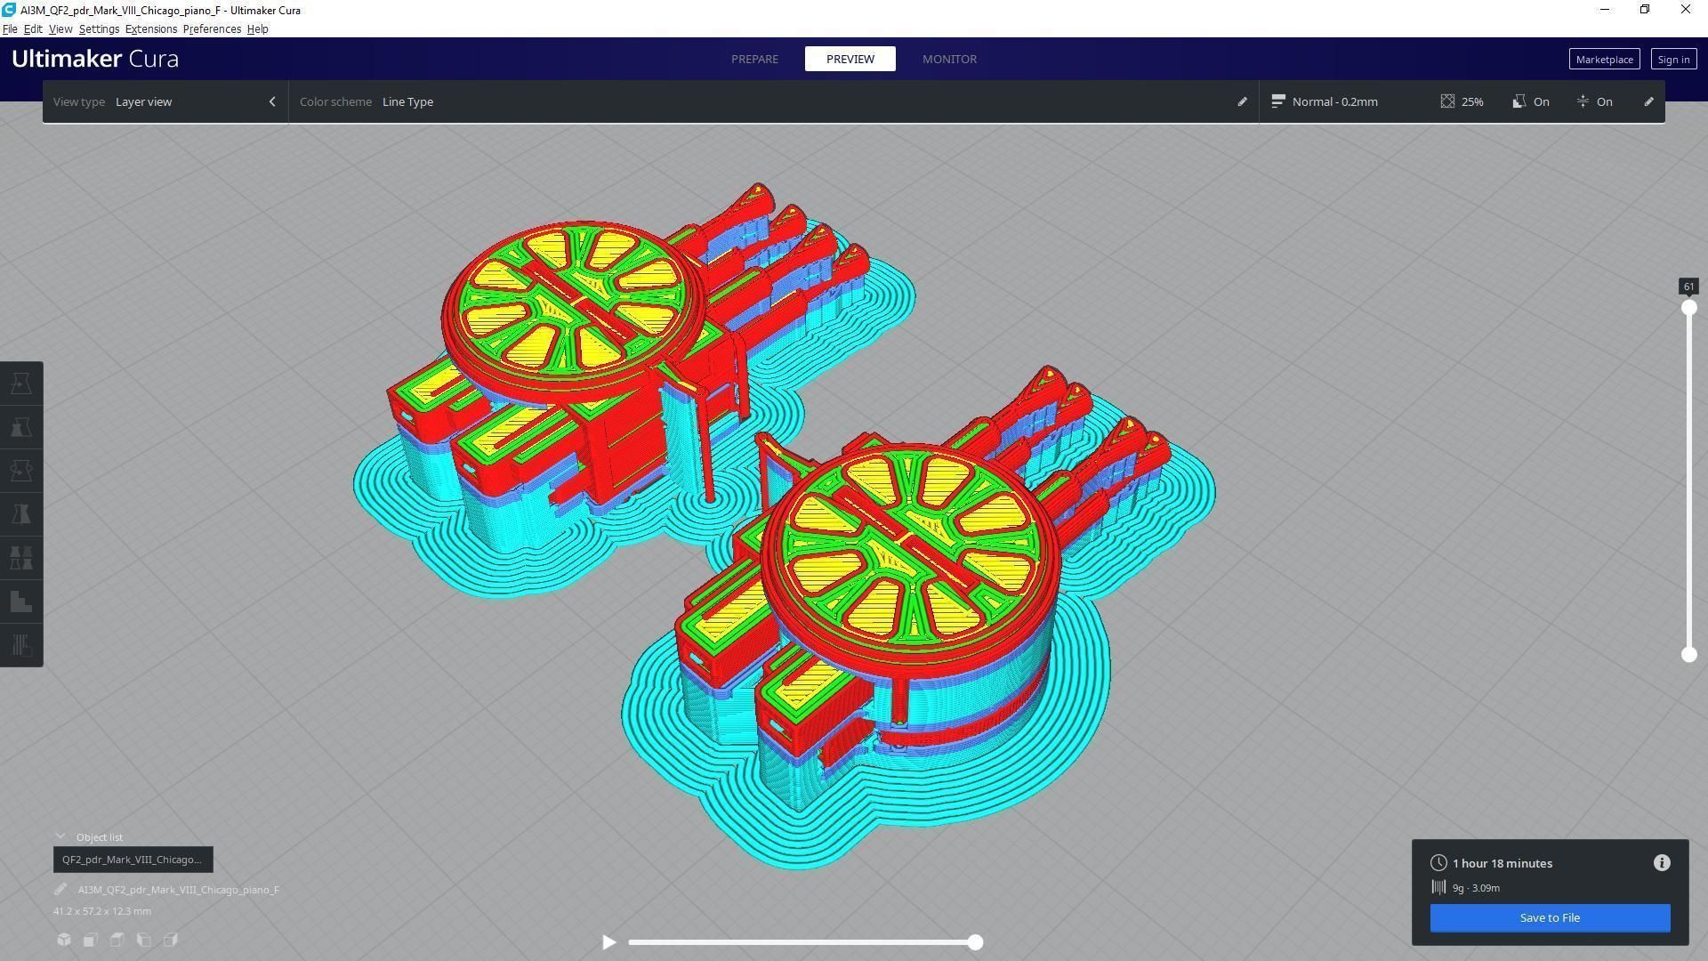
Task: Open Per Model Settings tool
Action: pos(21,558)
